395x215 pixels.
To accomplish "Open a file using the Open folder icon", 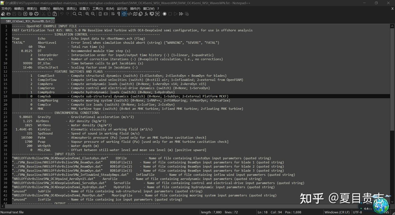I will click(9, 14).
